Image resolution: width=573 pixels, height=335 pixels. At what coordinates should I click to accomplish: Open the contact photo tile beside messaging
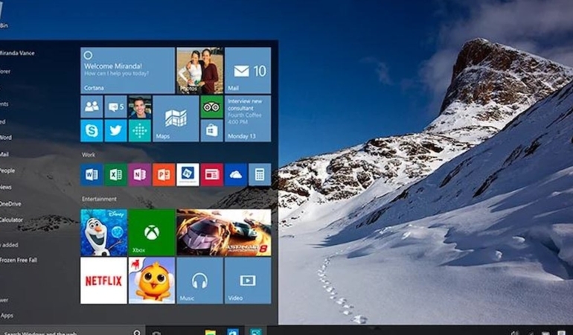140,106
